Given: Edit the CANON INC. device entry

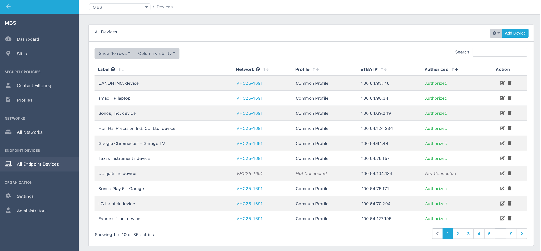Looking at the screenshot, I should coord(502,83).
